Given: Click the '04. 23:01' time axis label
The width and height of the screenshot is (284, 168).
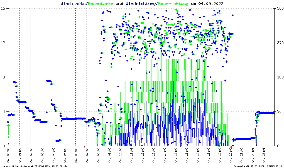Looking at the screenshot, I should 265,156.
